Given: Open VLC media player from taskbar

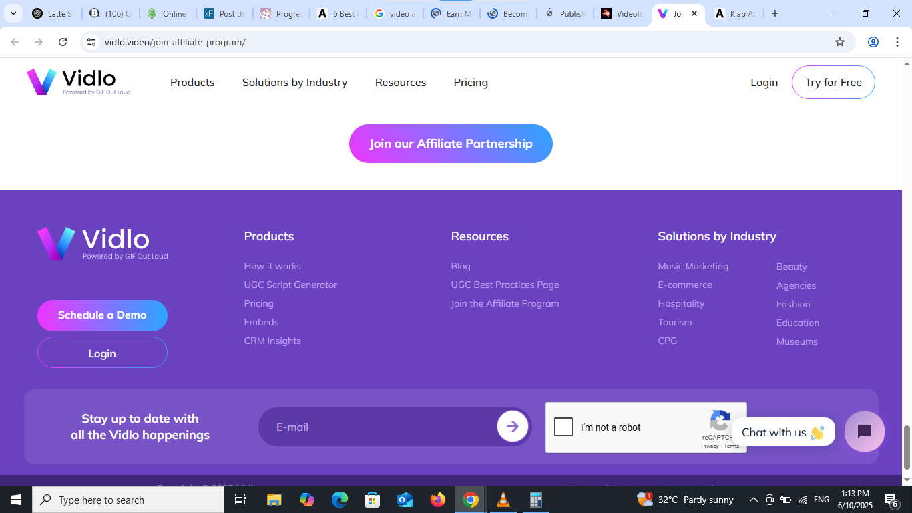Looking at the screenshot, I should [x=503, y=500].
